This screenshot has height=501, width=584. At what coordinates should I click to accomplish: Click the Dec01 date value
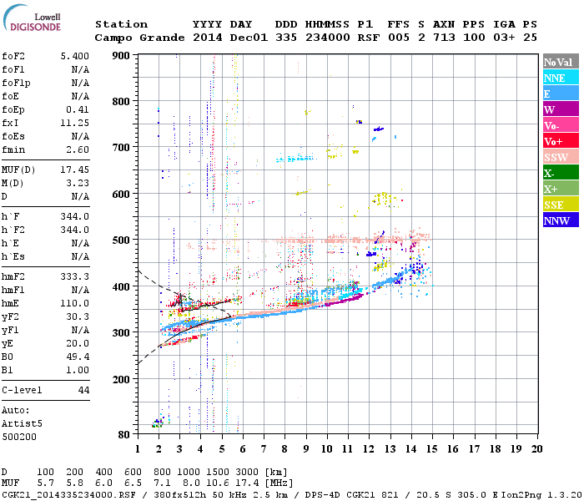[249, 38]
